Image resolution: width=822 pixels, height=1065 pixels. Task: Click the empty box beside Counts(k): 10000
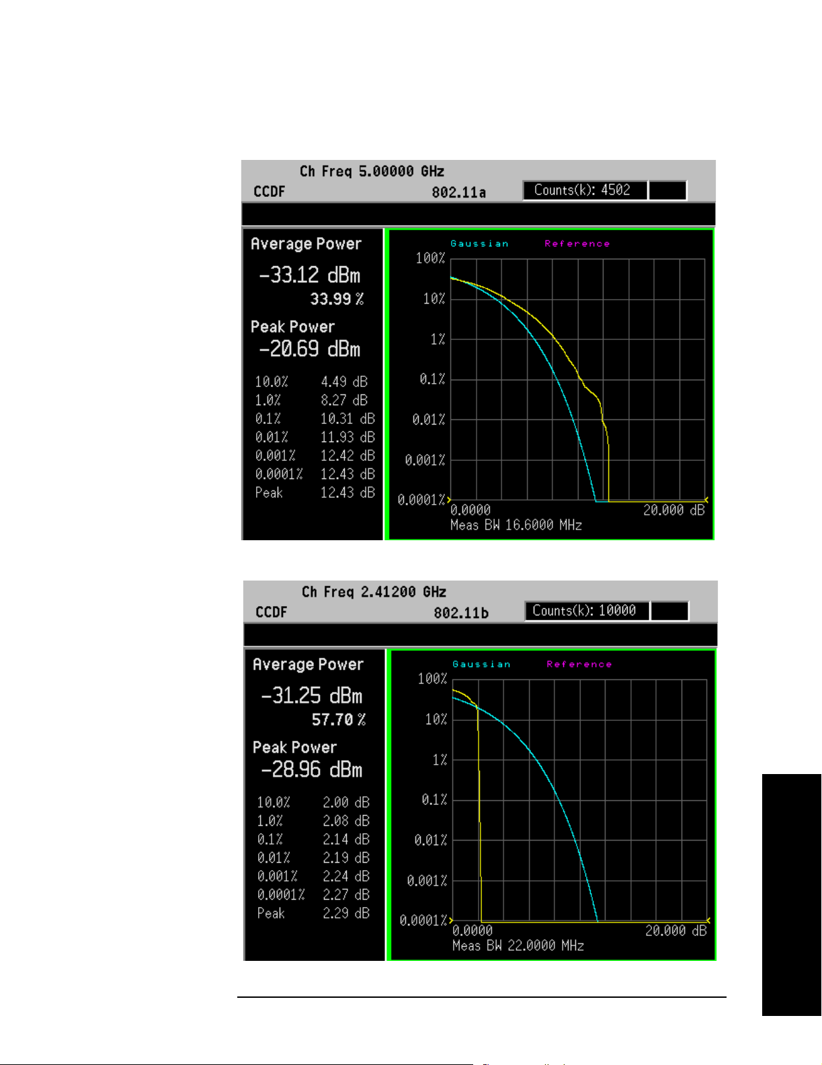coord(670,611)
